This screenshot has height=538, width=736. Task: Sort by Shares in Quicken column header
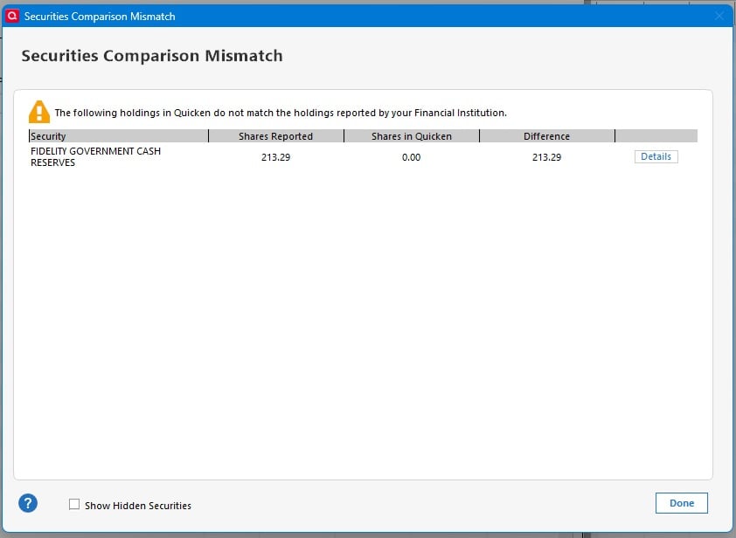412,136
